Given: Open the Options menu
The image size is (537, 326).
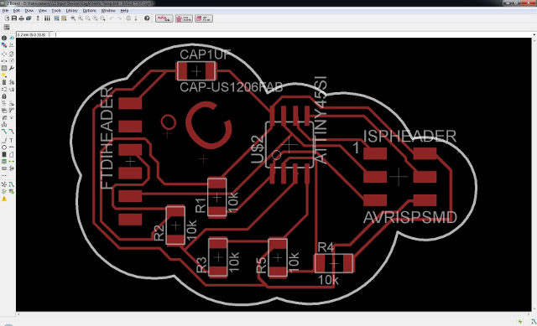Looking at the screenshot, I should click(90, 11).
